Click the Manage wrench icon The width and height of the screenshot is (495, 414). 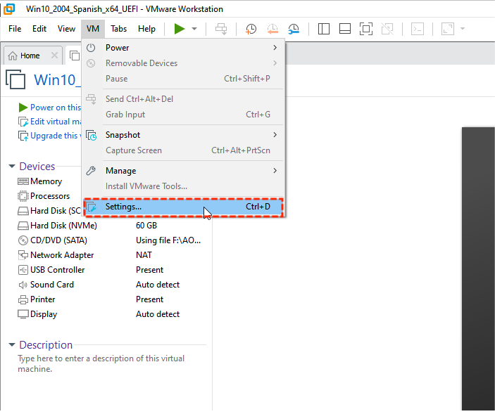(x=91, y=171)
